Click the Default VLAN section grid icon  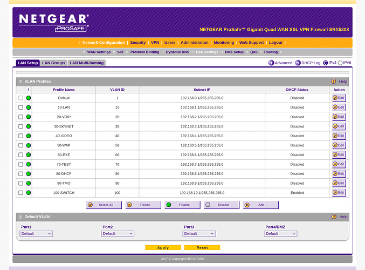[20, 217]
